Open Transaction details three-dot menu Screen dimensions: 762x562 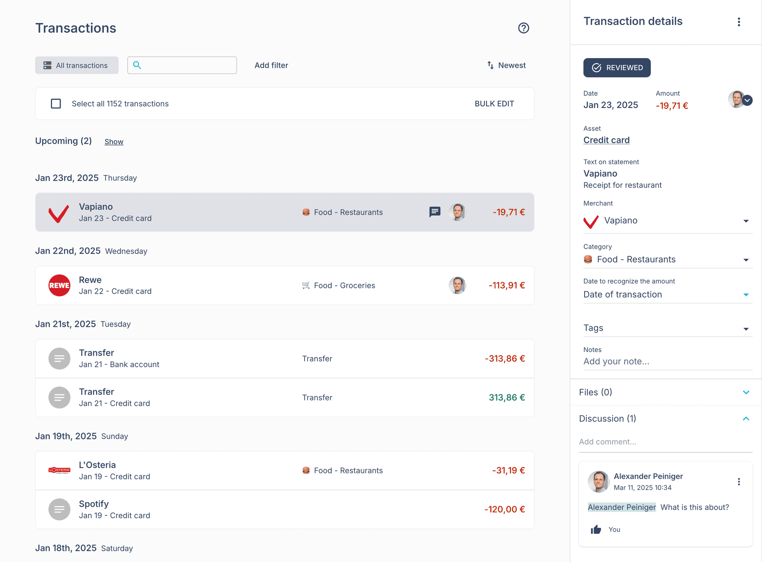pyautogui.click(x=739, y=22)
